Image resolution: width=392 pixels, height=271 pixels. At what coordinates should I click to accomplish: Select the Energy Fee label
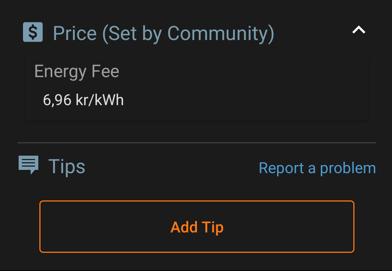pyautogui.click(x=77, y=72)
